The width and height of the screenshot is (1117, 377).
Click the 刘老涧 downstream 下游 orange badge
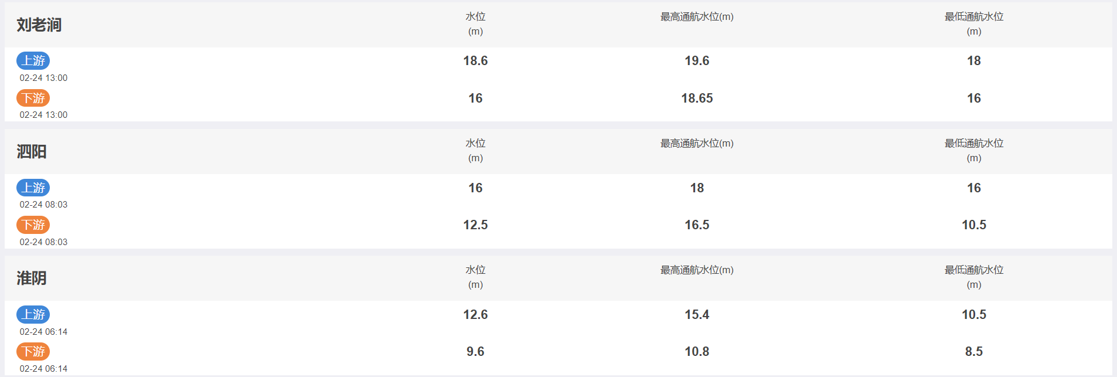(x=33, y=98)
